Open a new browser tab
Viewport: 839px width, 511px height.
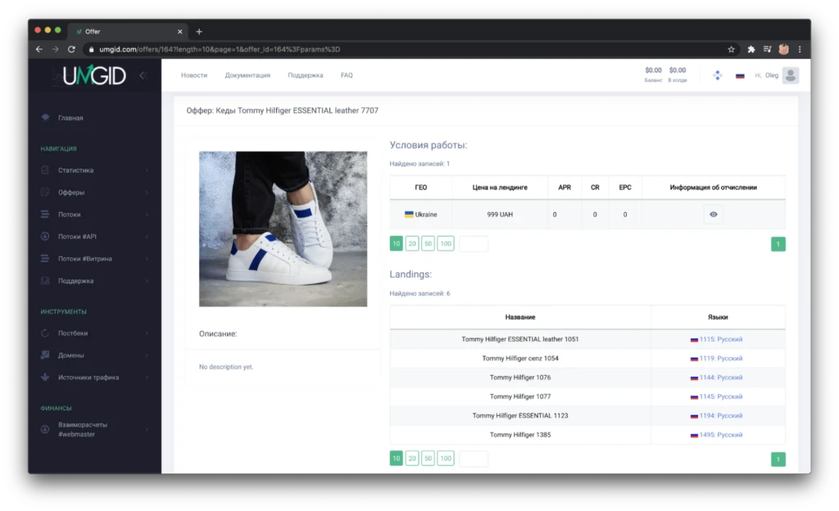coord(199,32)
